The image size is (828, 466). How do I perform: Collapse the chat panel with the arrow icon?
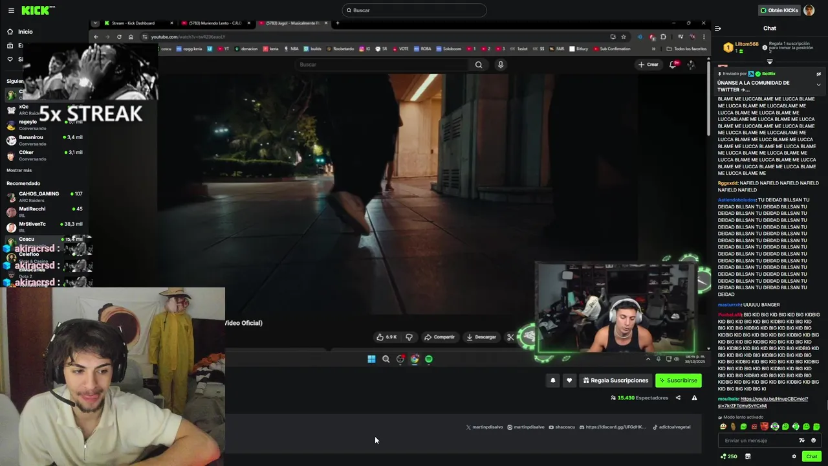(x=718, y=28)
